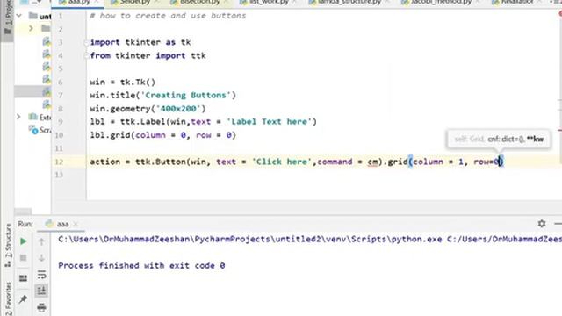
Task: Toggle Scroll to end in Run console
Action: [x=41, y=291]
